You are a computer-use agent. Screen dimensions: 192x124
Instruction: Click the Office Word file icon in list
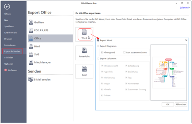31,38
